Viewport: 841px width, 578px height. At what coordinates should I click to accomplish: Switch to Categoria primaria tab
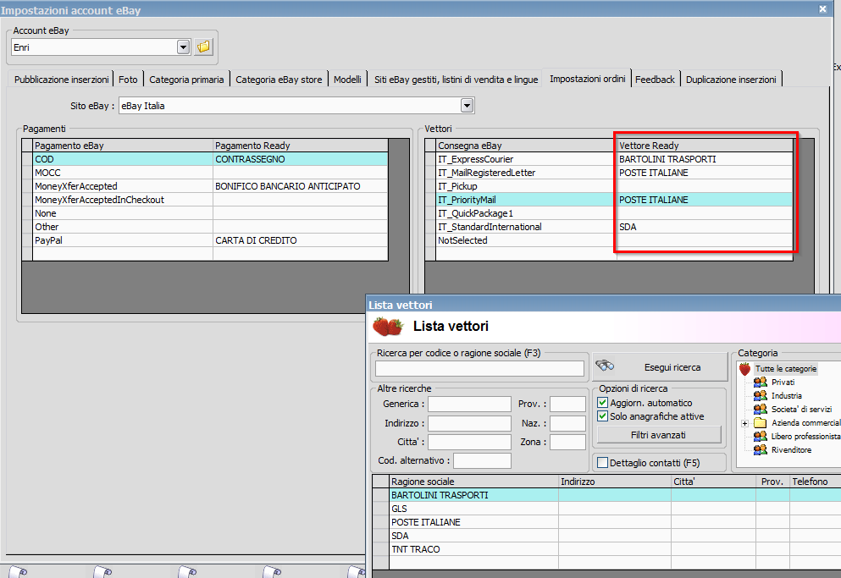(x=186, y=80)
